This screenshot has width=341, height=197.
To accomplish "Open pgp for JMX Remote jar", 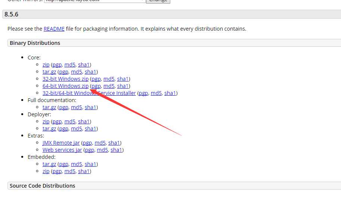I will [x=87, y=143].
